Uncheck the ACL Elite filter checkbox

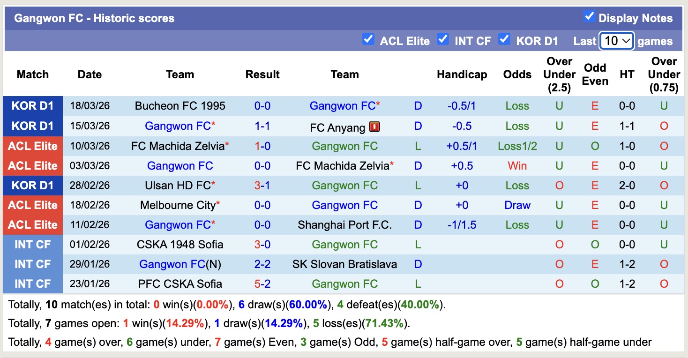coord(368,39)
